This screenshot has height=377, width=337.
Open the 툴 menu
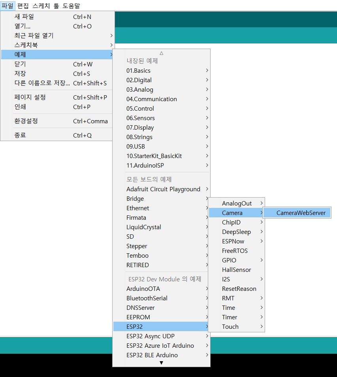coord(56,6)
